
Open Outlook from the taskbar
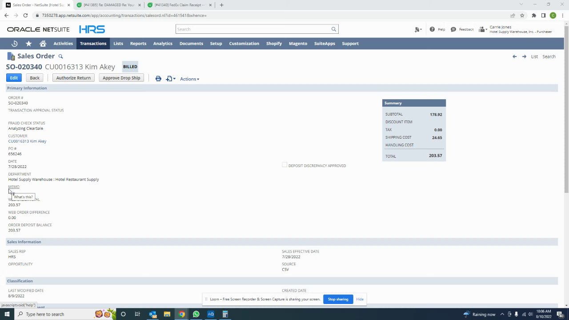pos(152,314)
